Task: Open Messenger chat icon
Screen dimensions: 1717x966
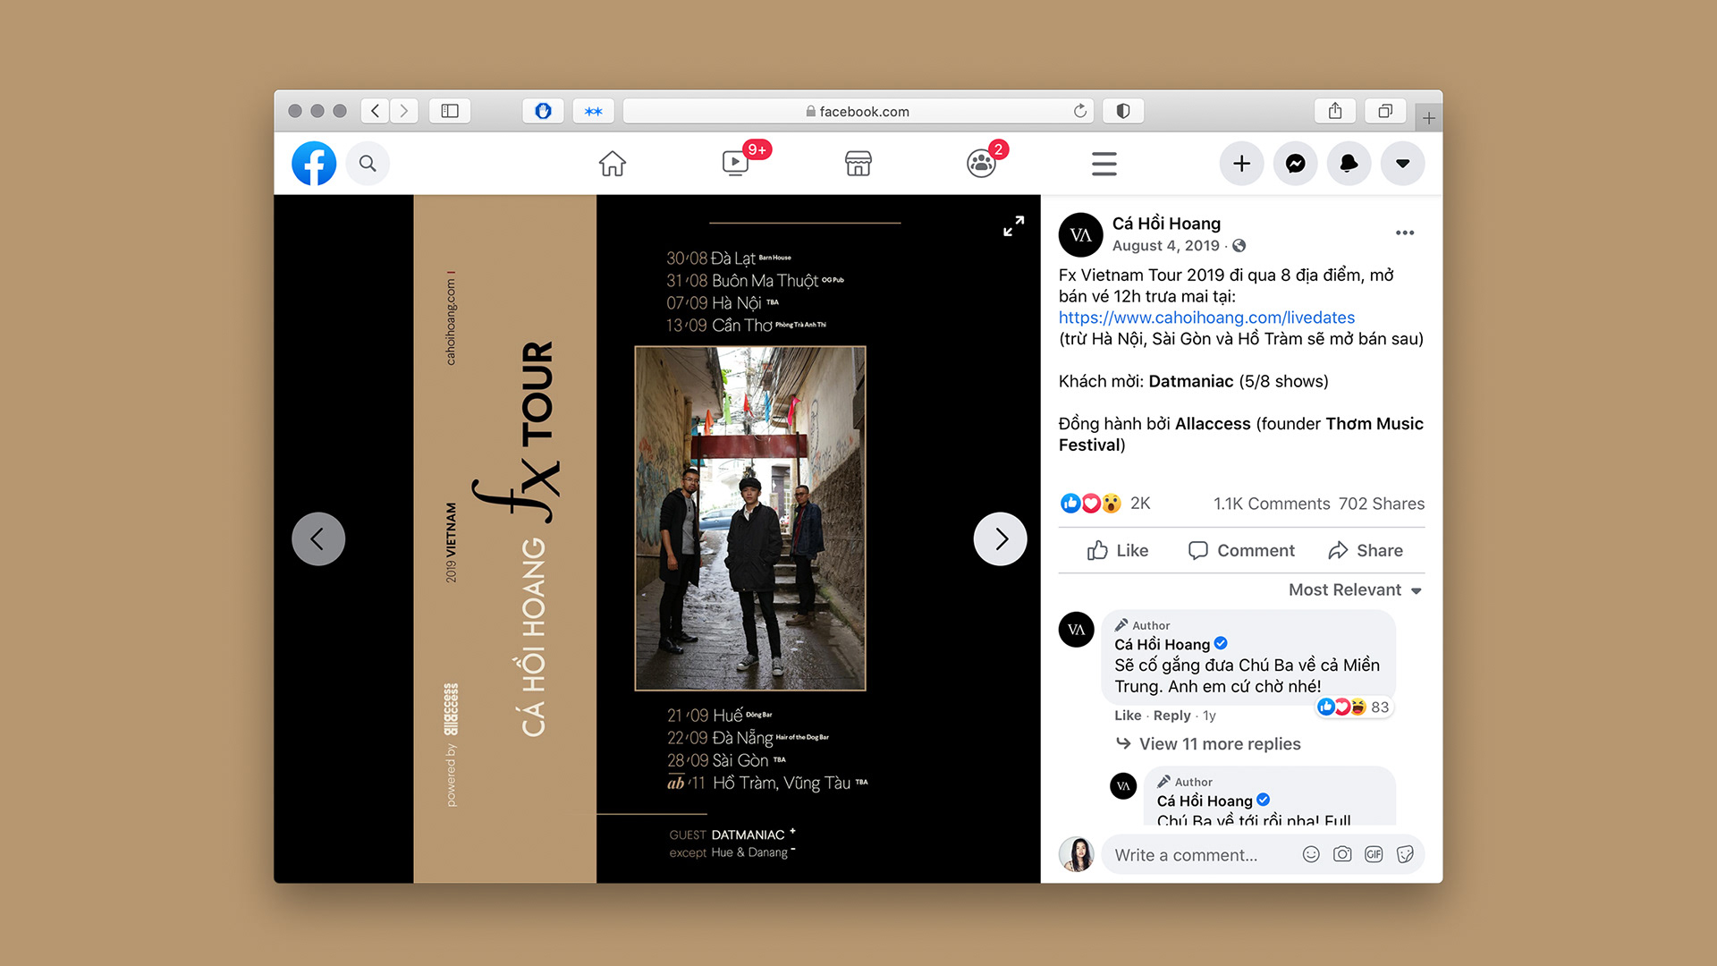Action: (x=1295, y=164)
